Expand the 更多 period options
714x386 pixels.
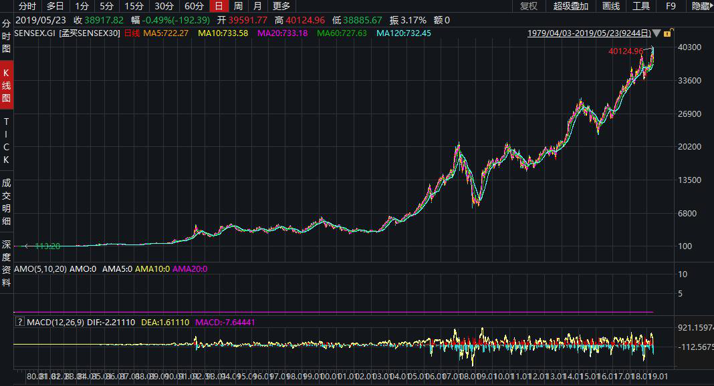click(x=281, y=6)
